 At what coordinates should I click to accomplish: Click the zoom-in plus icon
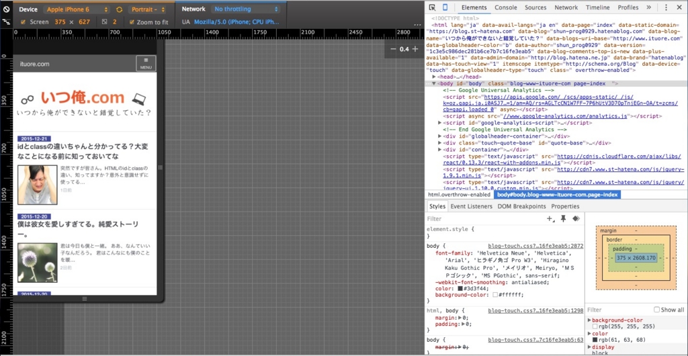tap(415, 49)
